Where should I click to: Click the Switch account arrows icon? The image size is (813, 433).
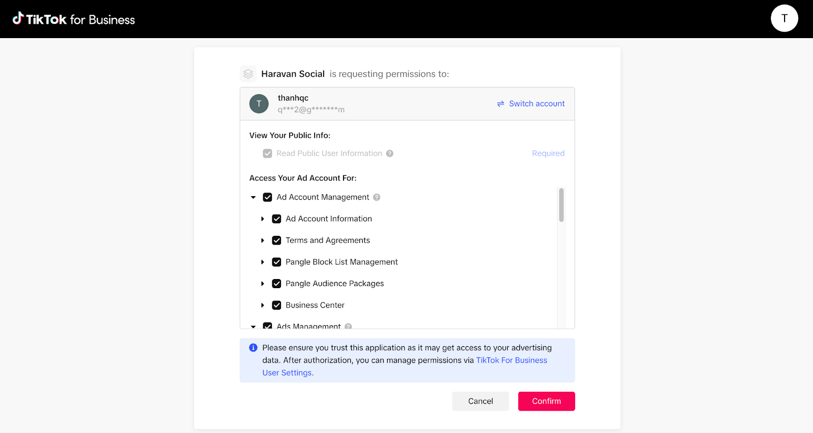click(x=501, y=104)
